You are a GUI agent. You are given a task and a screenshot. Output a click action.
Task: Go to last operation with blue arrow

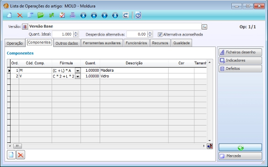(x=115, y=16)
